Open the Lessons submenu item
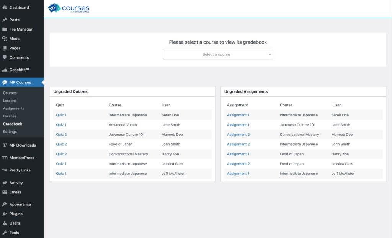The height and width of the screenshot is (238, 392). coord(10,101)
